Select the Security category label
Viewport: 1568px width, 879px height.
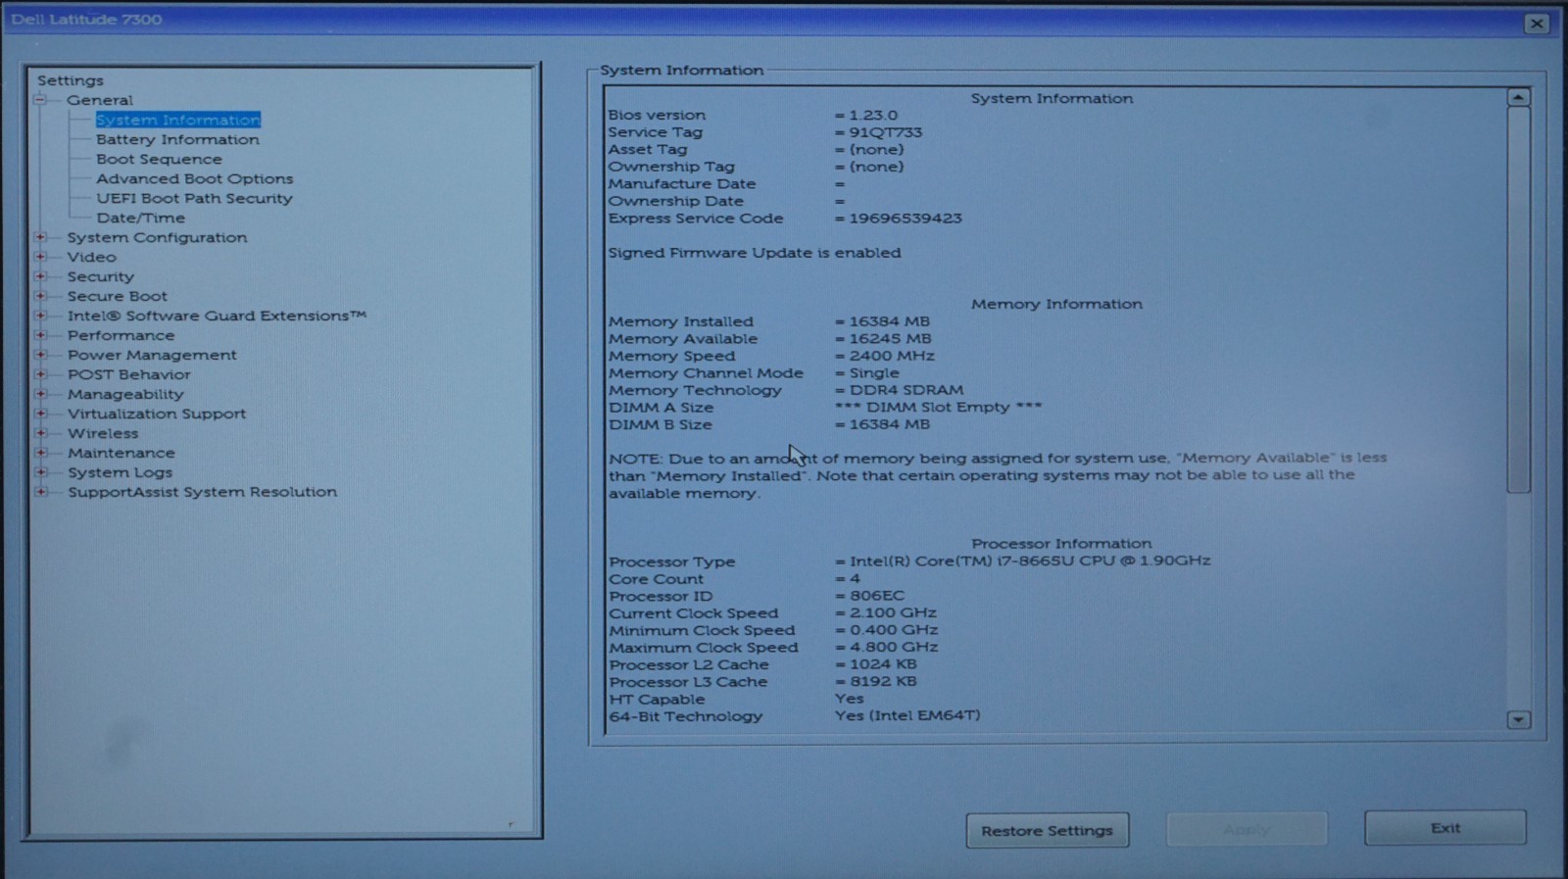[x=100, y=276]
